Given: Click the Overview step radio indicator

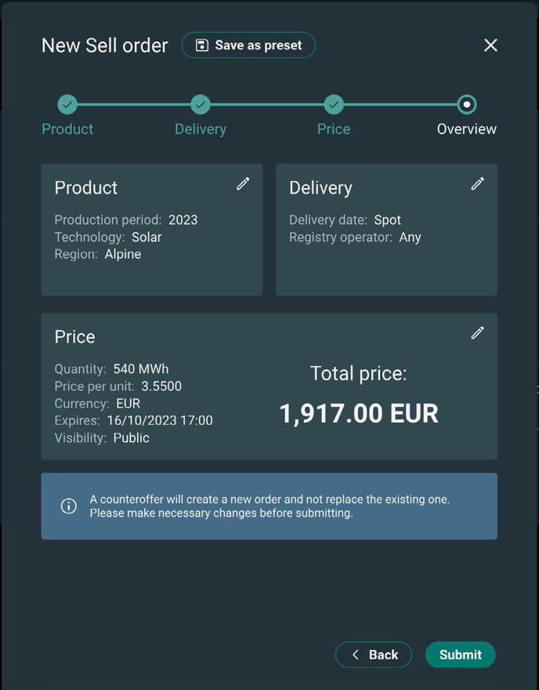Looking at the screenshot, I should [x=467, y=104].
